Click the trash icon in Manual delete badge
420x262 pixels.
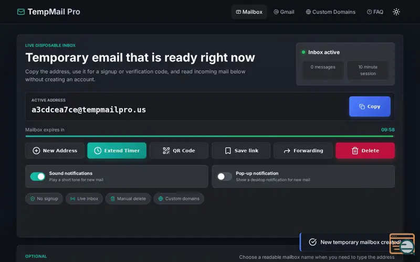point(112,199)
